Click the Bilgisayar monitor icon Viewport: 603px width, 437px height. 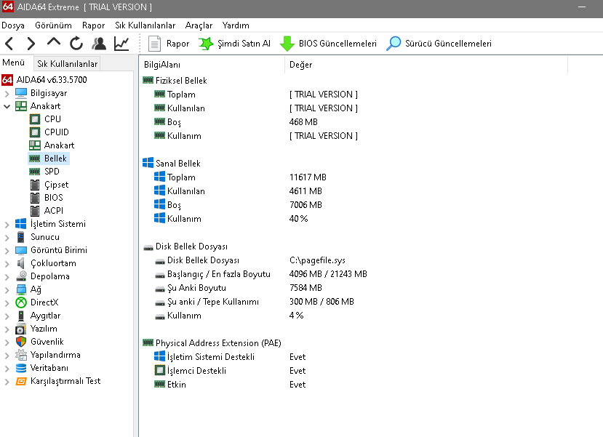[x=21, y=93]
